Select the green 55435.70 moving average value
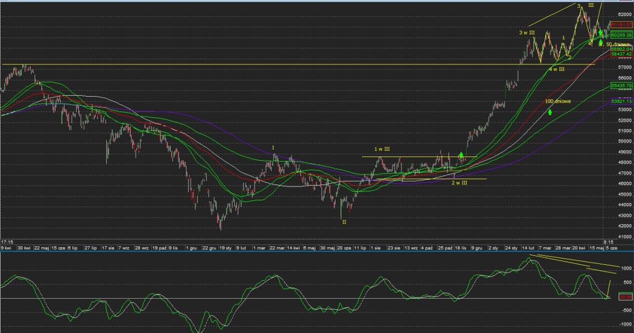Screen dimensions: 634x333 [x=621, y=85]
